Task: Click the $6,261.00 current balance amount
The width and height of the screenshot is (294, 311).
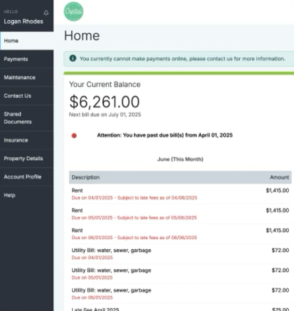Action: click(x=104, y=102)
